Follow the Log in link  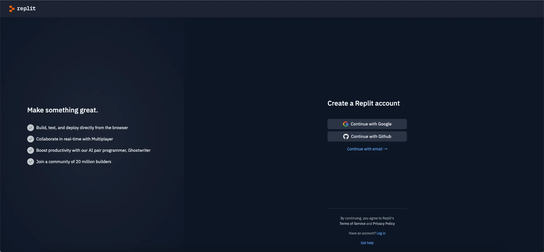point(381,233)
